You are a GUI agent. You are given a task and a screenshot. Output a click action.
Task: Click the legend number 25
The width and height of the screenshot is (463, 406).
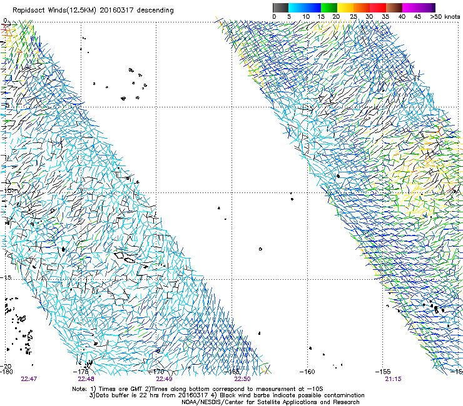click(353, 17)
